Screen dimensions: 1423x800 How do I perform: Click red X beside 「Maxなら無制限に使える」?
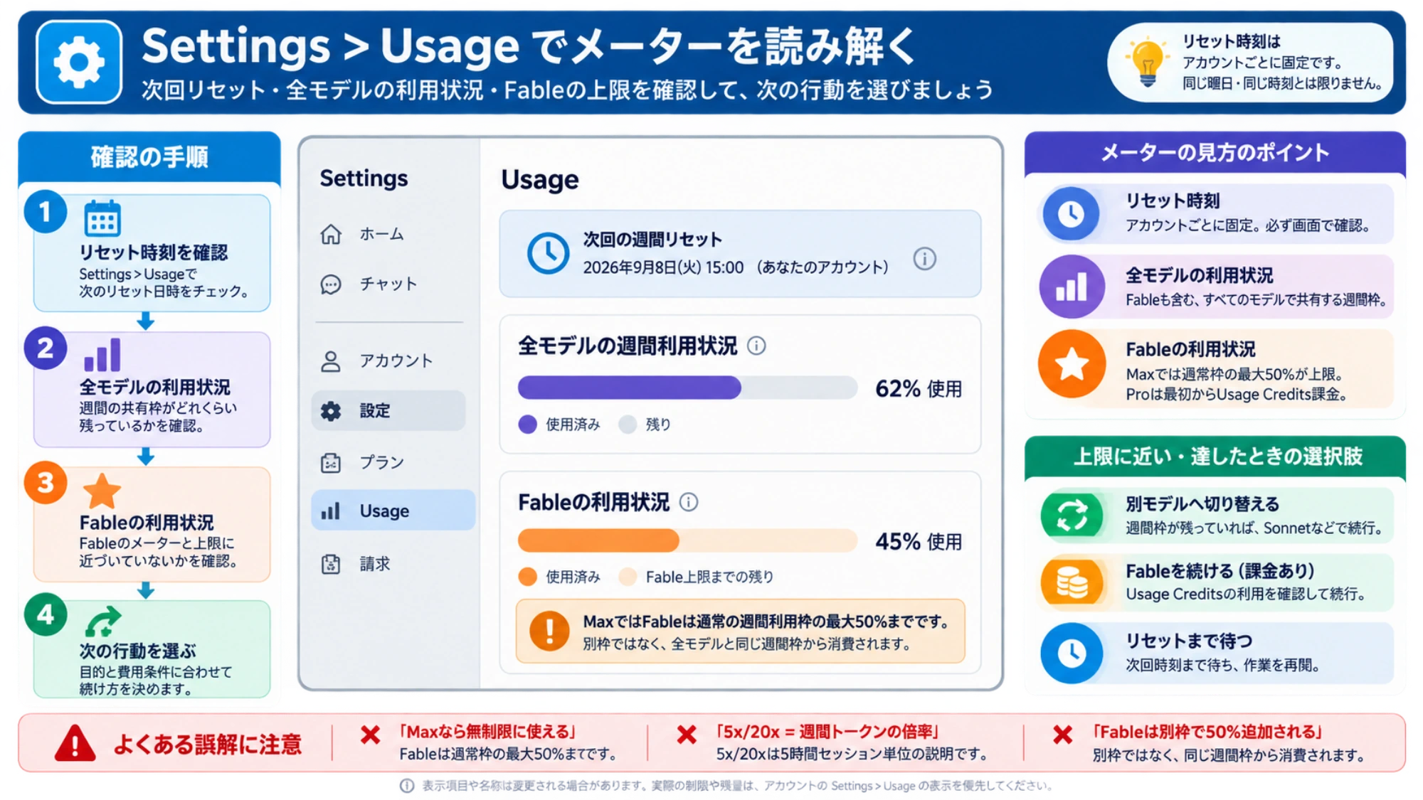click(x=370, y=735)
